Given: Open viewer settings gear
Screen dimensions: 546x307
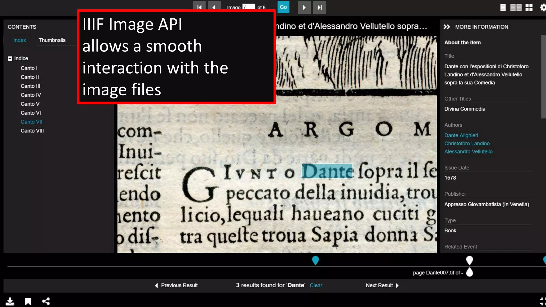Looking at the screenshot, I should coord(543,7).
